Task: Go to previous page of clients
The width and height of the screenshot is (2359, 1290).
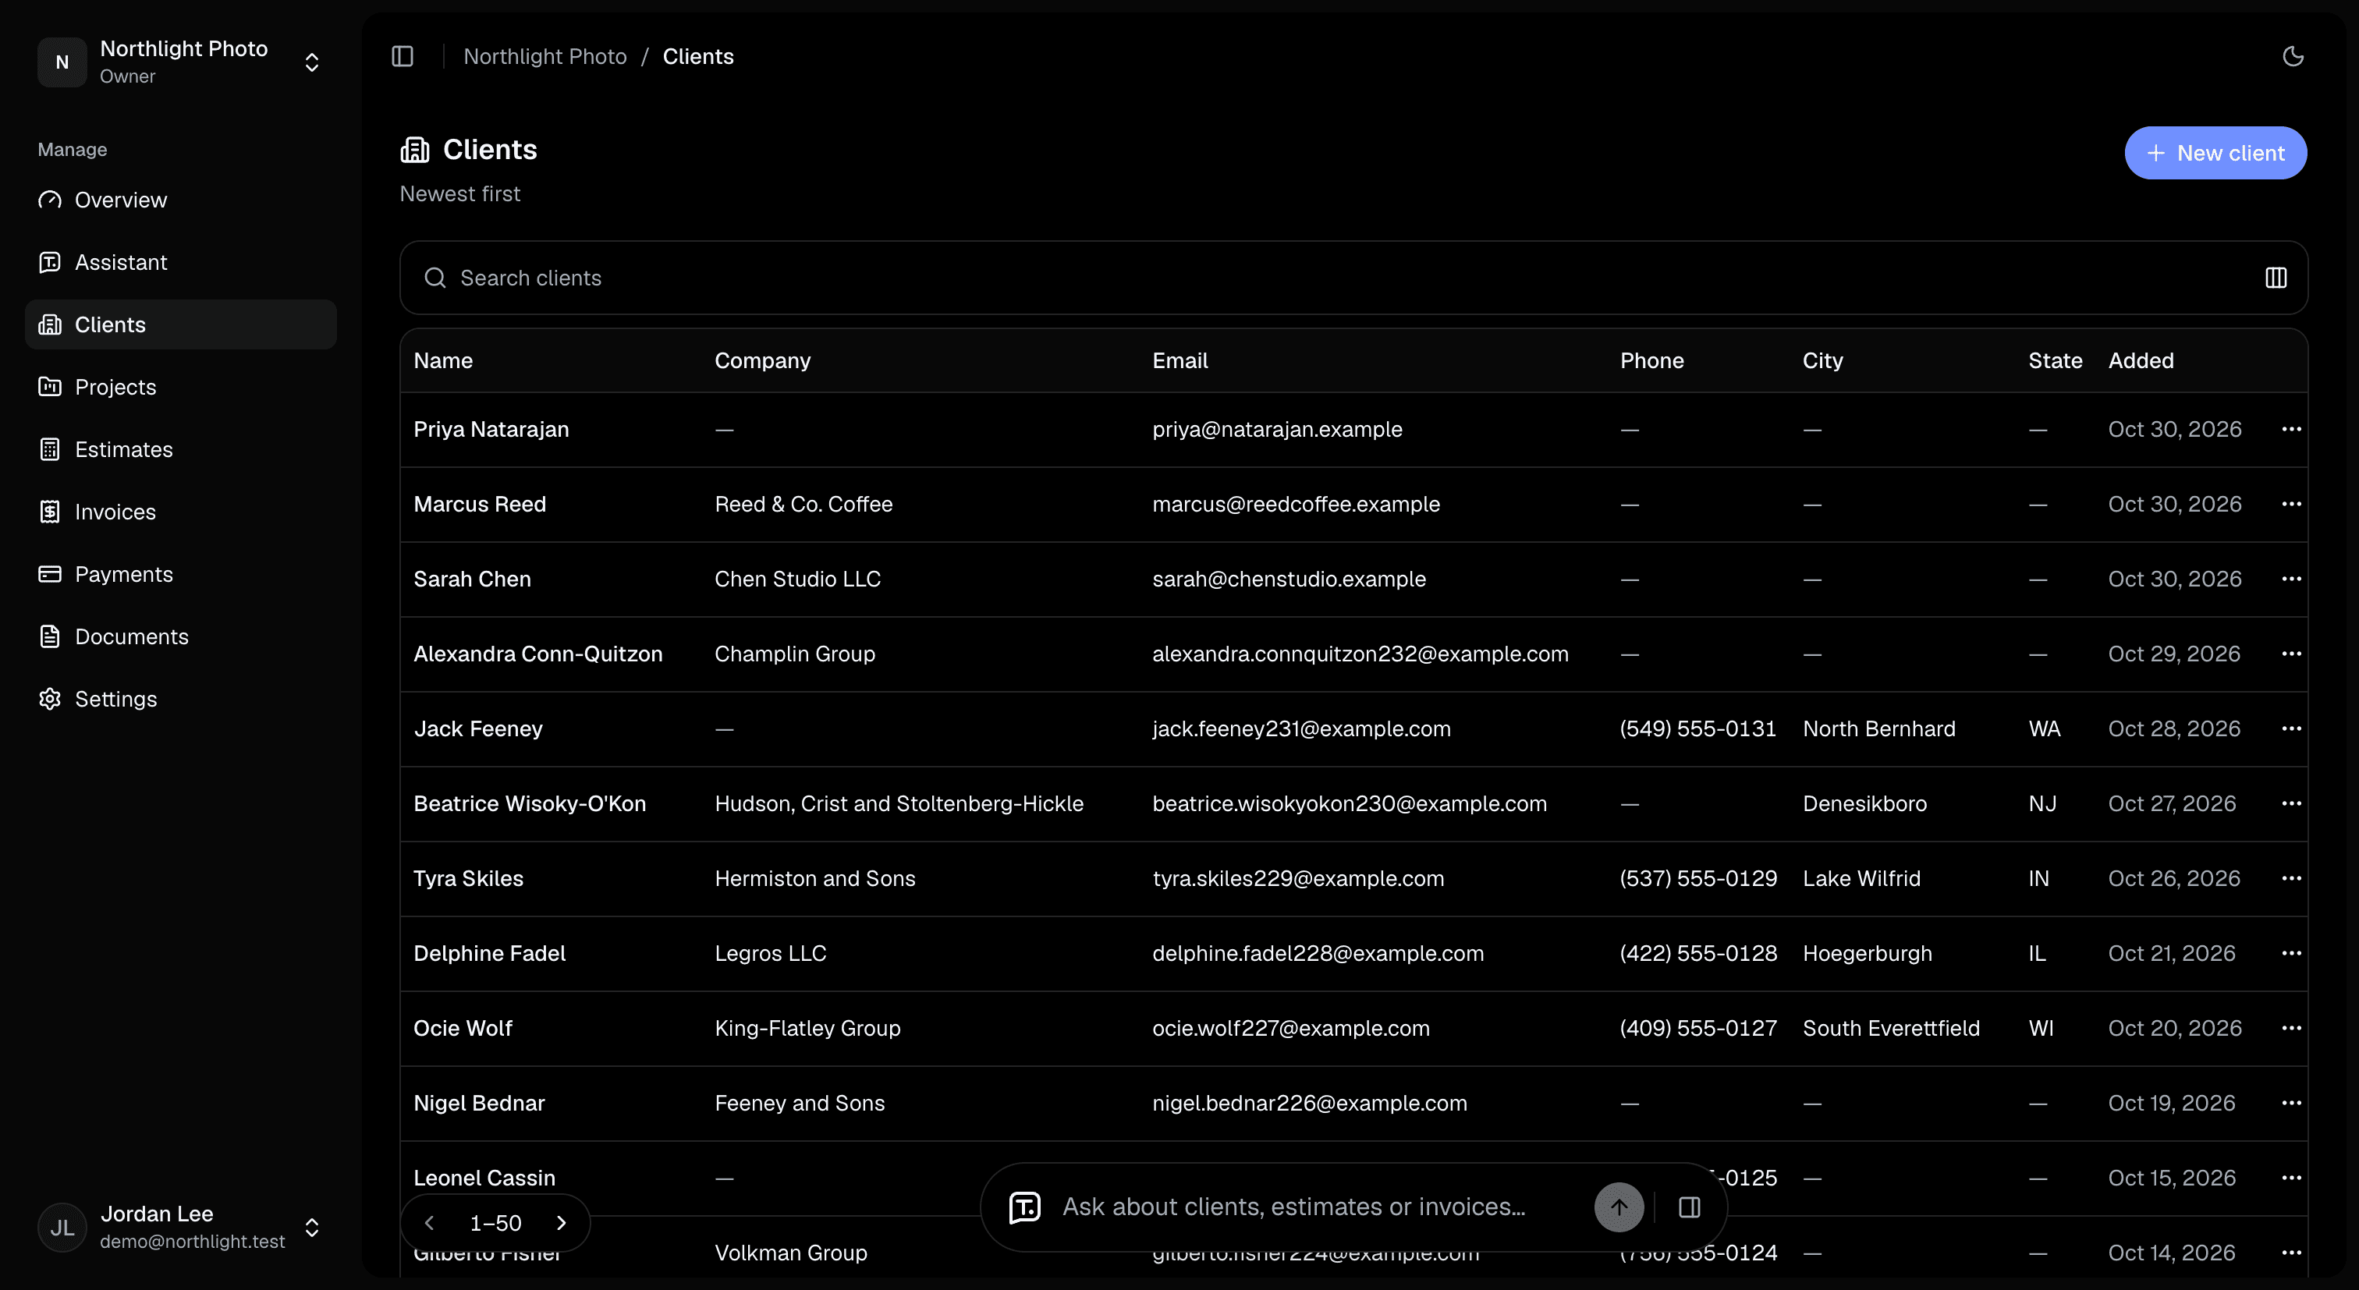Action: (x=428, y=1223)
